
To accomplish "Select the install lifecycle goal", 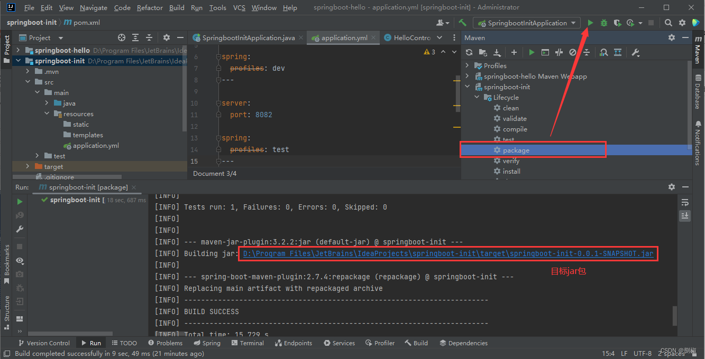I will 511,171.
